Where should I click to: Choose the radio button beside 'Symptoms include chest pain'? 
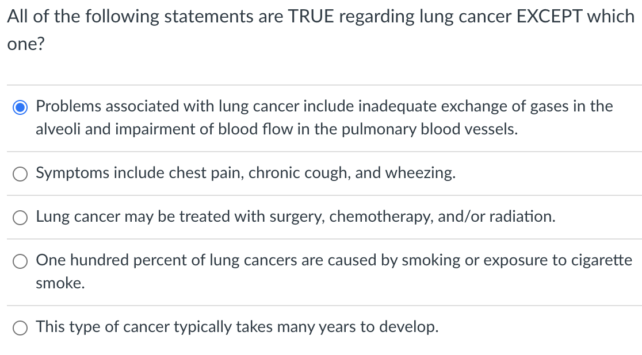tap(20, 174)
